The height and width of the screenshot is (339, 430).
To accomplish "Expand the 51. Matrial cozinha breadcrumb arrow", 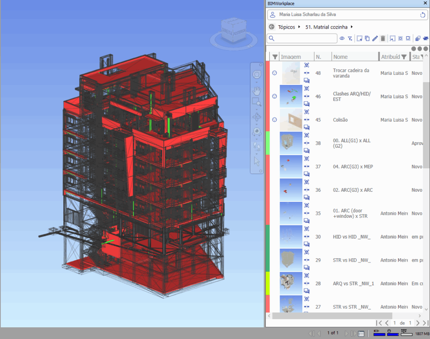I will click(351, 27).
